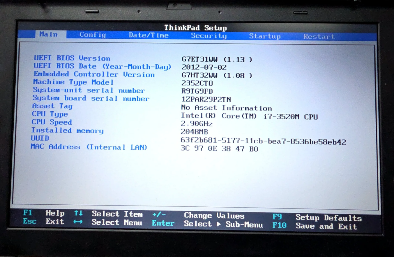
Task: Select the No Asset Information value
Action: 226,108
